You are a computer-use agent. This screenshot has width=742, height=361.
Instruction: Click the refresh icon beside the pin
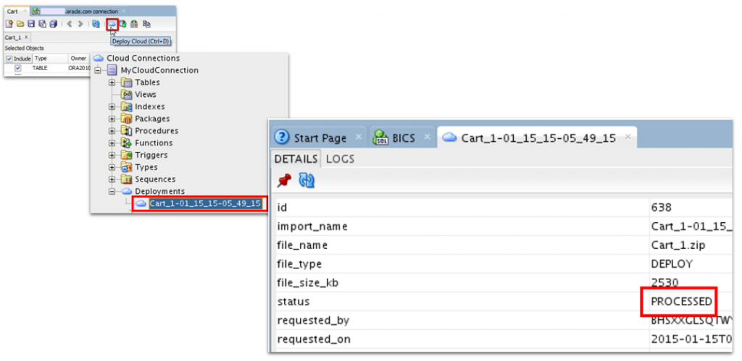(x=307, y=182)
